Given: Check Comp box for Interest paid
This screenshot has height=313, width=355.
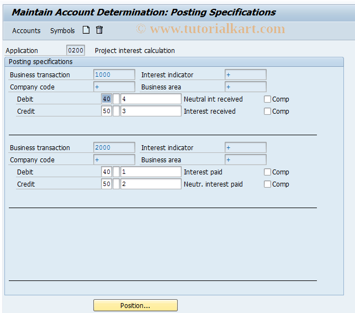Looking at the screenshot, I should [267, 172].
